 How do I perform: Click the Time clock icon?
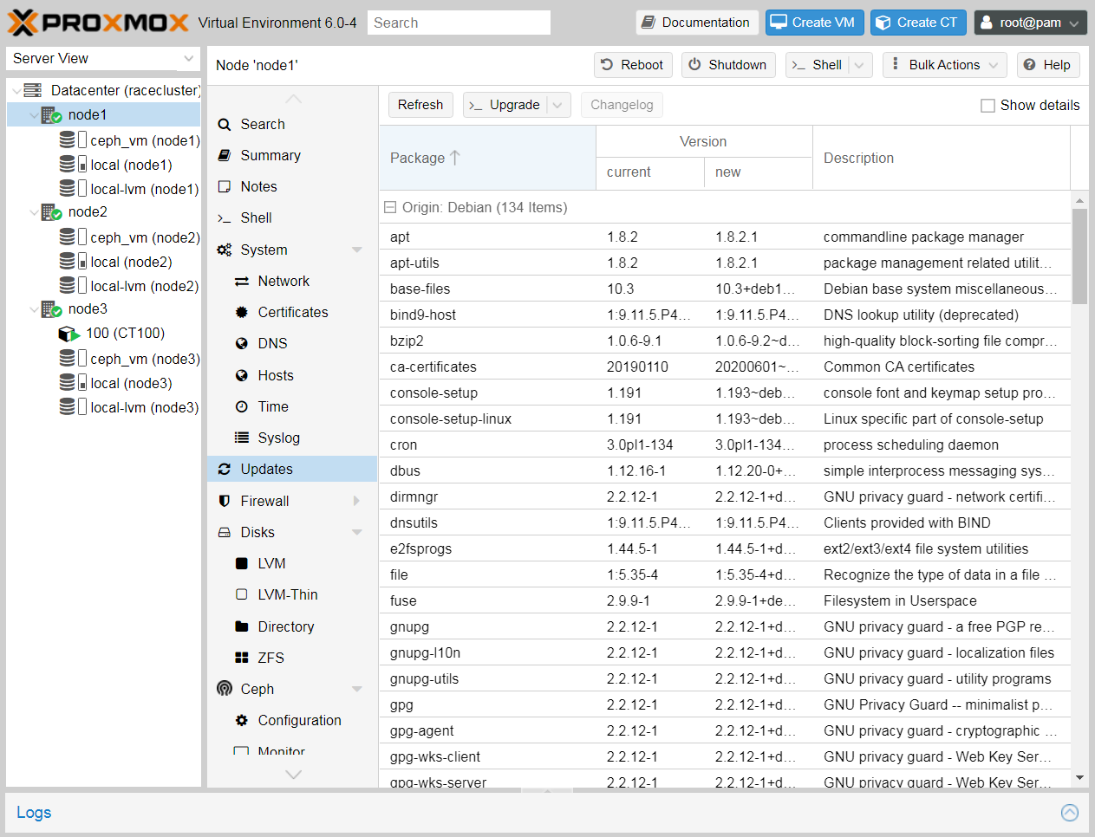242,406
